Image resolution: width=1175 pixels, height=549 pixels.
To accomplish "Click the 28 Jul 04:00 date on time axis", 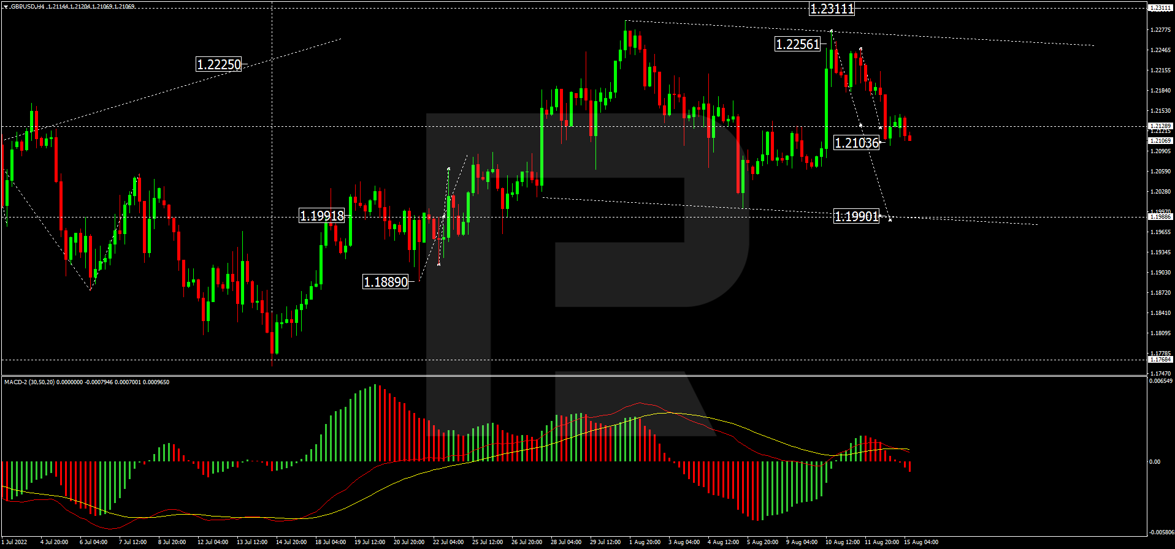I will point(566,542).
